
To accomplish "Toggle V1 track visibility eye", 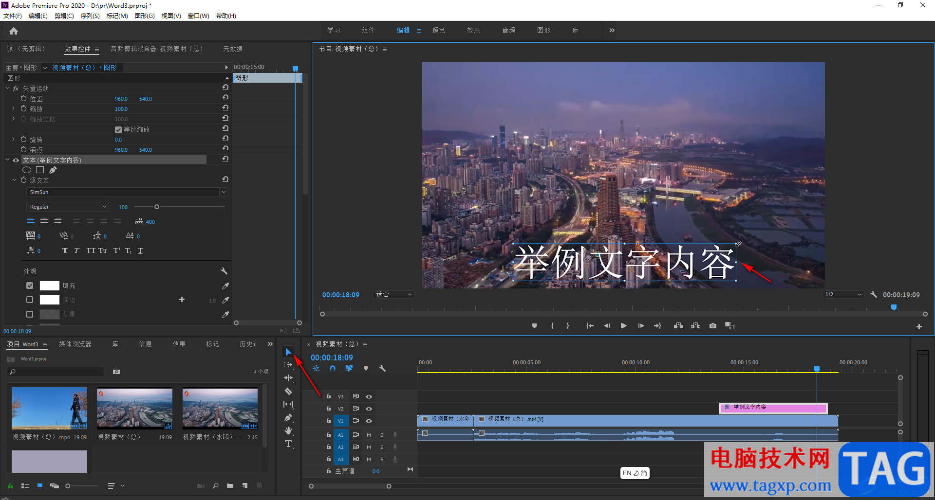I will tap(369, 421).
